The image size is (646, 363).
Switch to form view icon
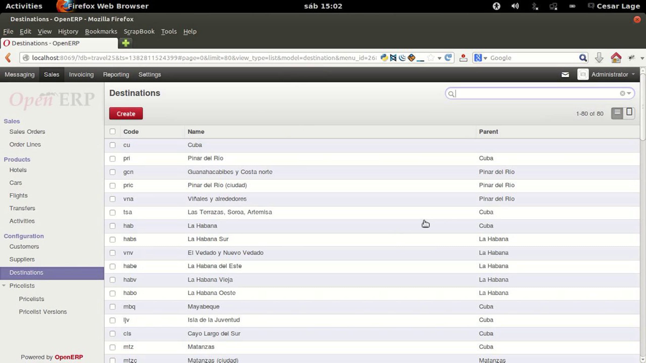[629, 112]
